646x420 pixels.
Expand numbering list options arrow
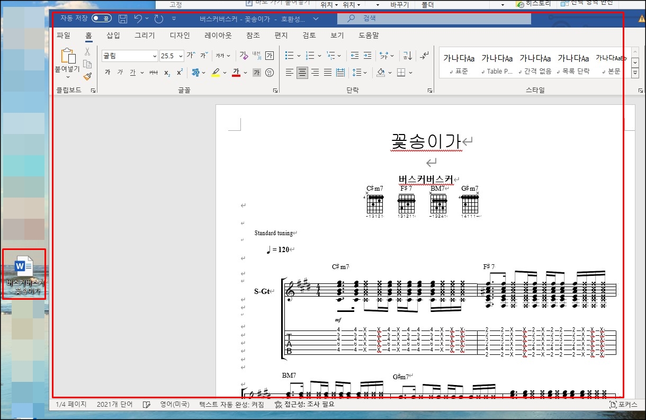tap(320, 55)
